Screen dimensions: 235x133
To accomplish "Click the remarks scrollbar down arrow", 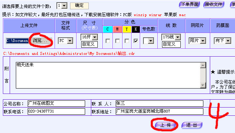I will point(203,85).
